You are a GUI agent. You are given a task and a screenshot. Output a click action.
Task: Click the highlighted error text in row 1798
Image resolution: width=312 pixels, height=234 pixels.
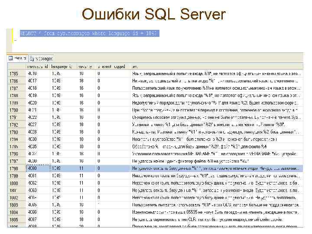216,168
